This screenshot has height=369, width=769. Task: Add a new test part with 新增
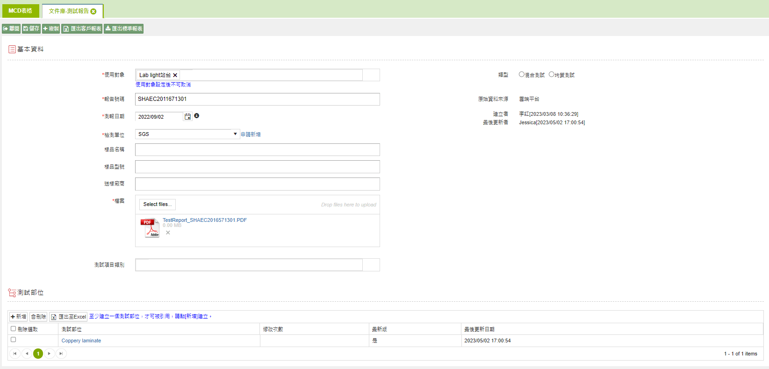click(18, 317)
